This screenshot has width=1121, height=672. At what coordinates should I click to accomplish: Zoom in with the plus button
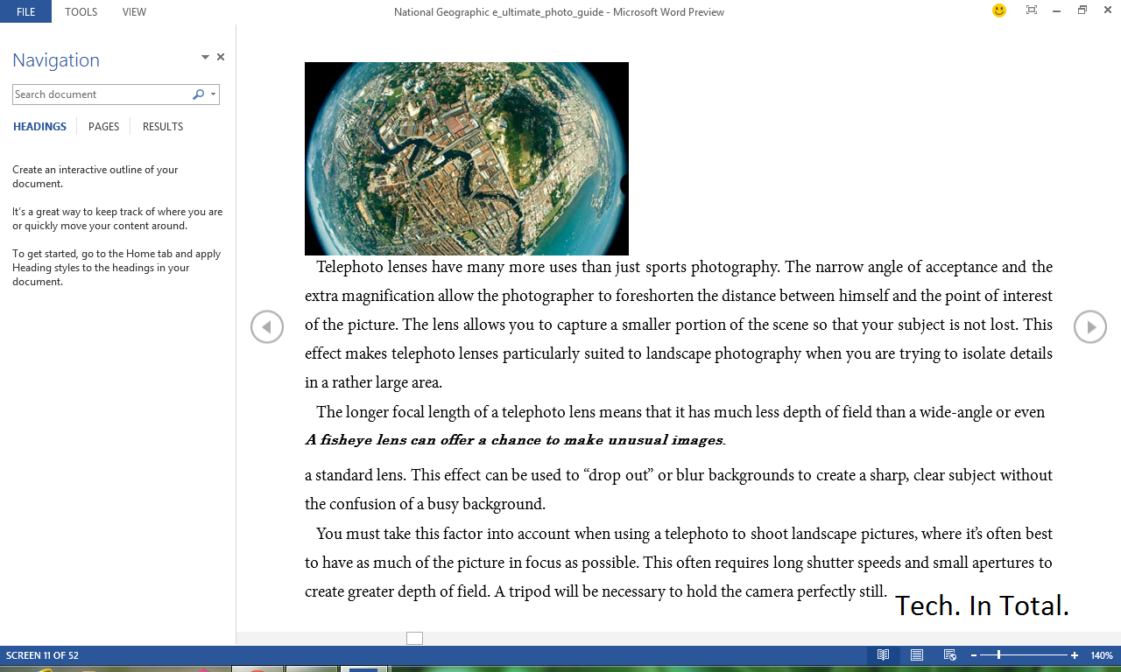tap(1075, 654)
